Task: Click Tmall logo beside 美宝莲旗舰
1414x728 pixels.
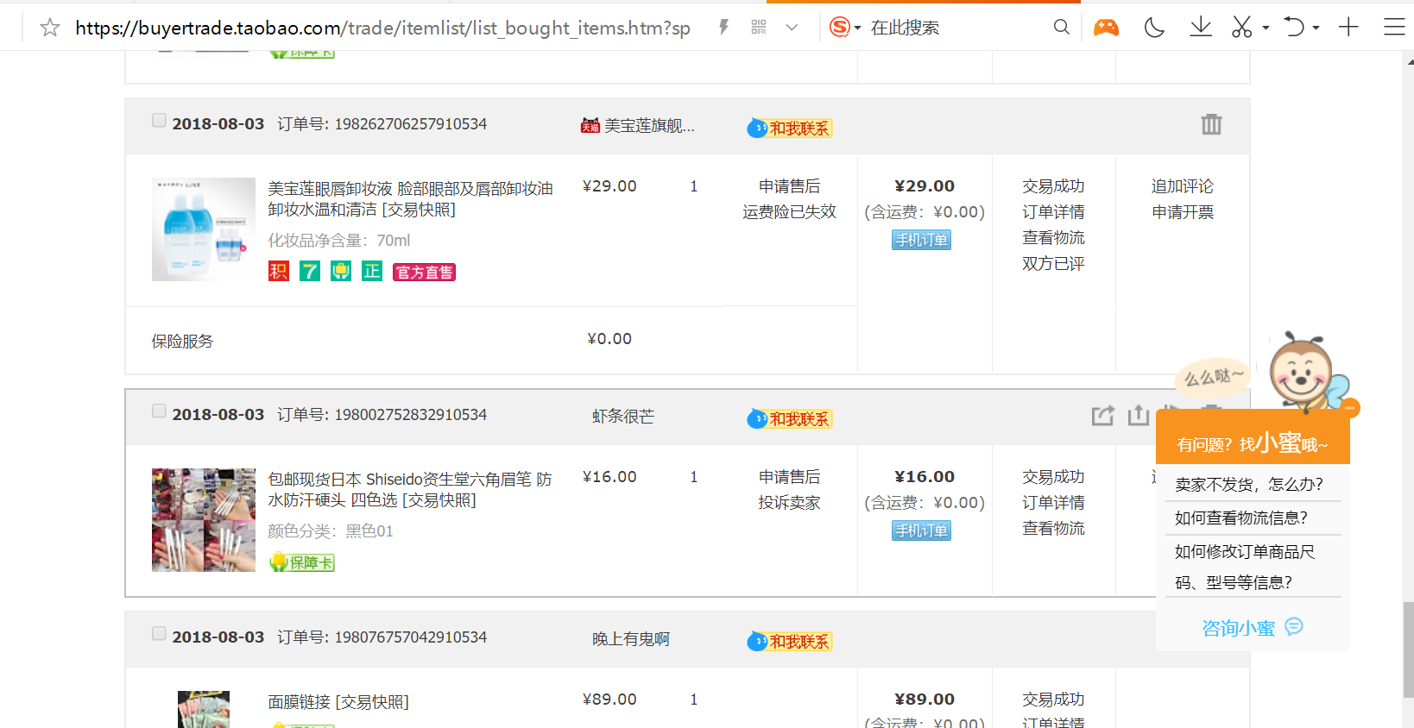Action: pos(590,126)
